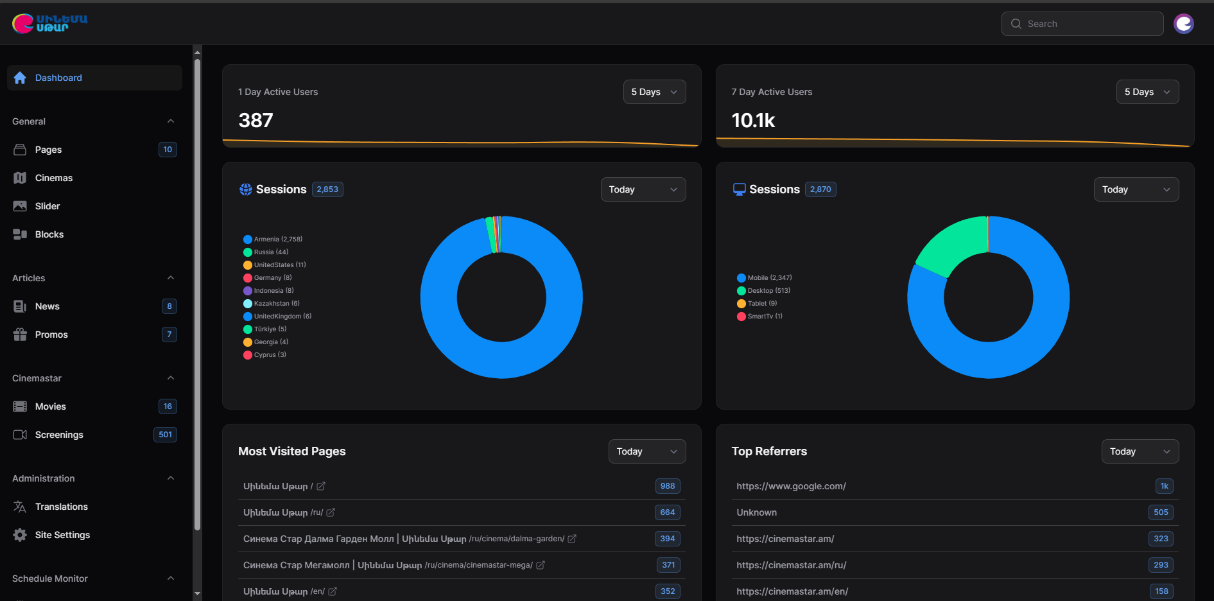Toggle UnitedStates legend entry

tap(275, 265)
